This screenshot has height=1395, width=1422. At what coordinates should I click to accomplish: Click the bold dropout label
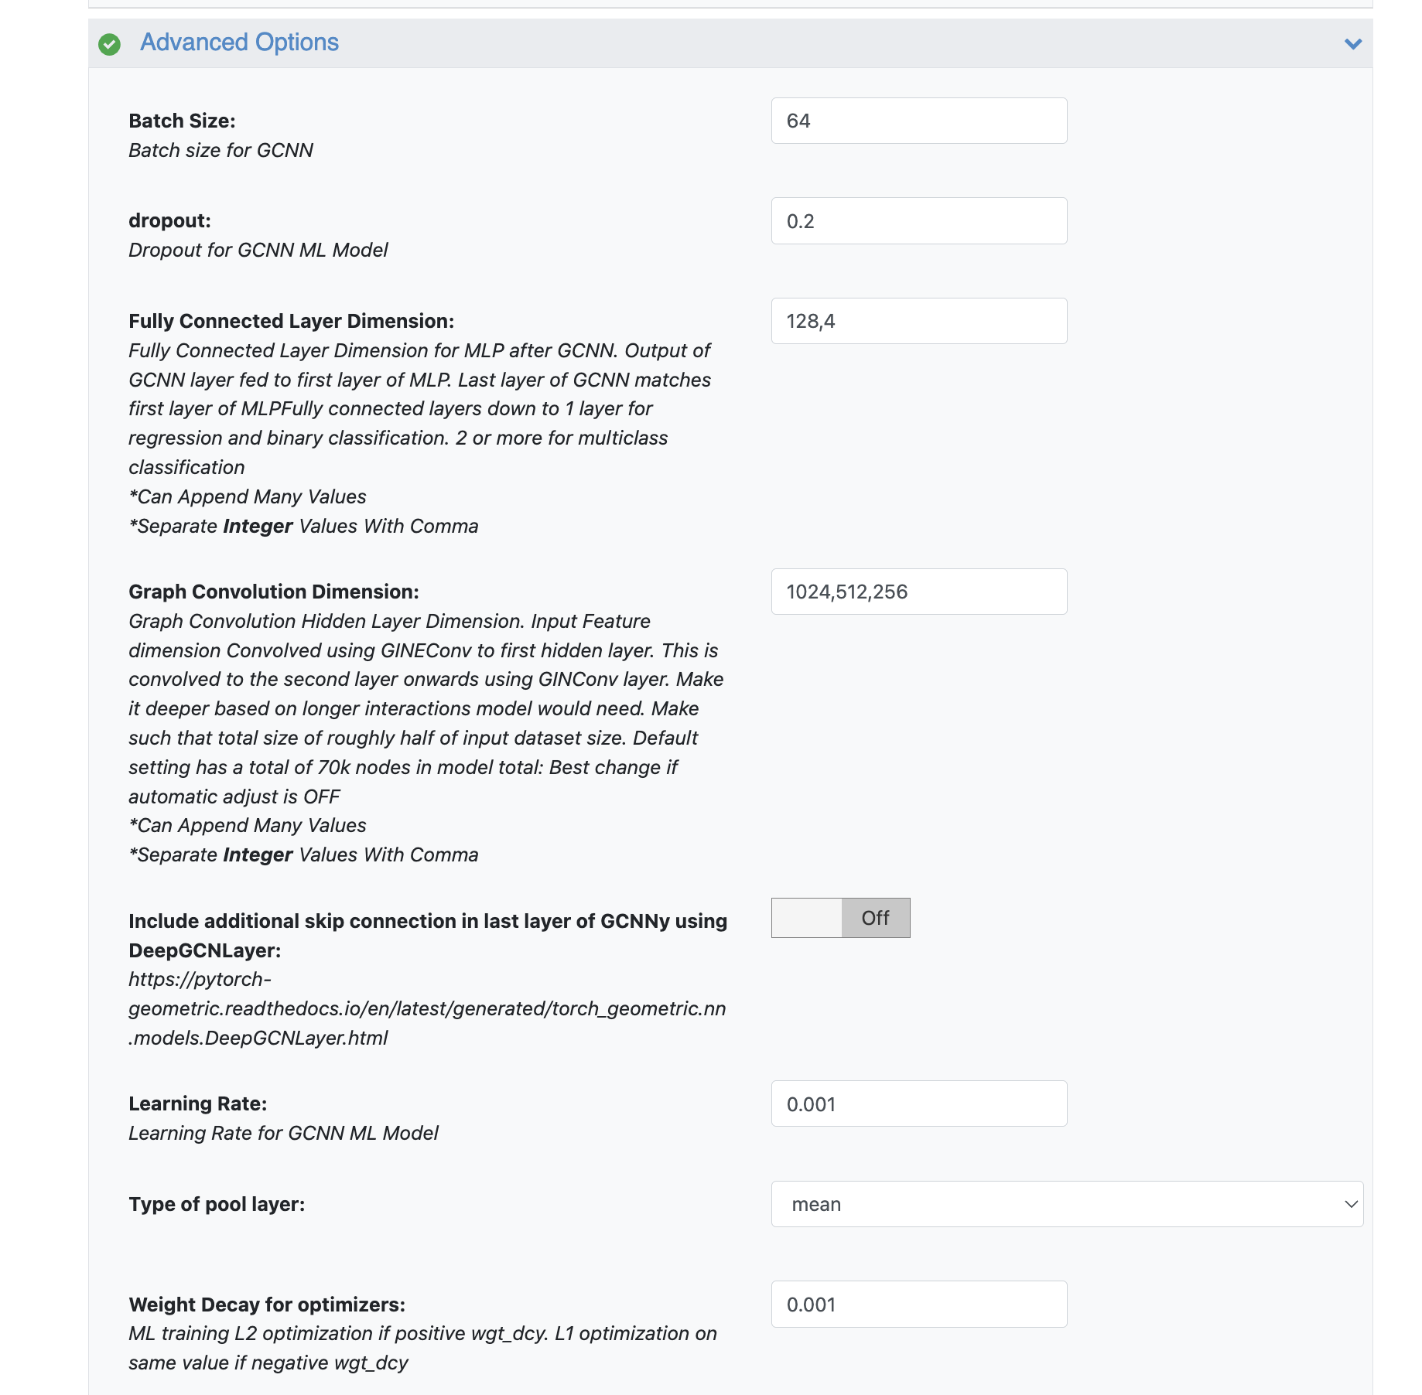[x=169, y=221]
